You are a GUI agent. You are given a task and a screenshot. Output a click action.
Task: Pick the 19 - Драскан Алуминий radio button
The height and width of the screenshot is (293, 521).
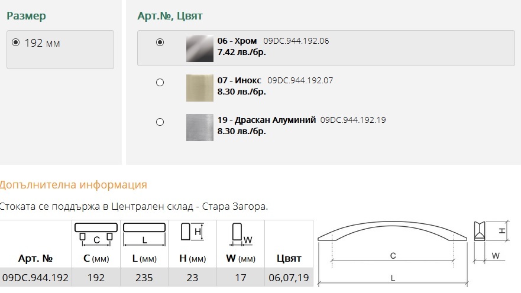click(160, 122)
